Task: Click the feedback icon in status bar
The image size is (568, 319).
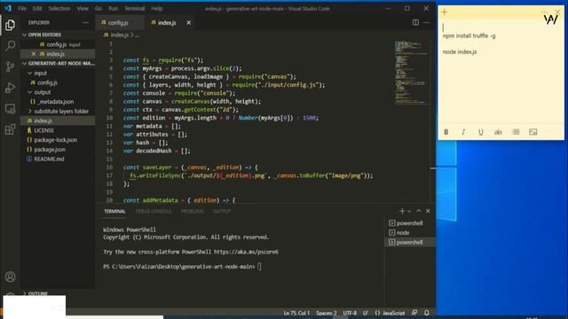Action: pyautogui.click(x=414, y=313)
